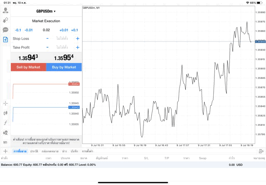The image size is (266, 185).
Task: Open the candlestick chart type icon
Action: click(x=5, y=113)
